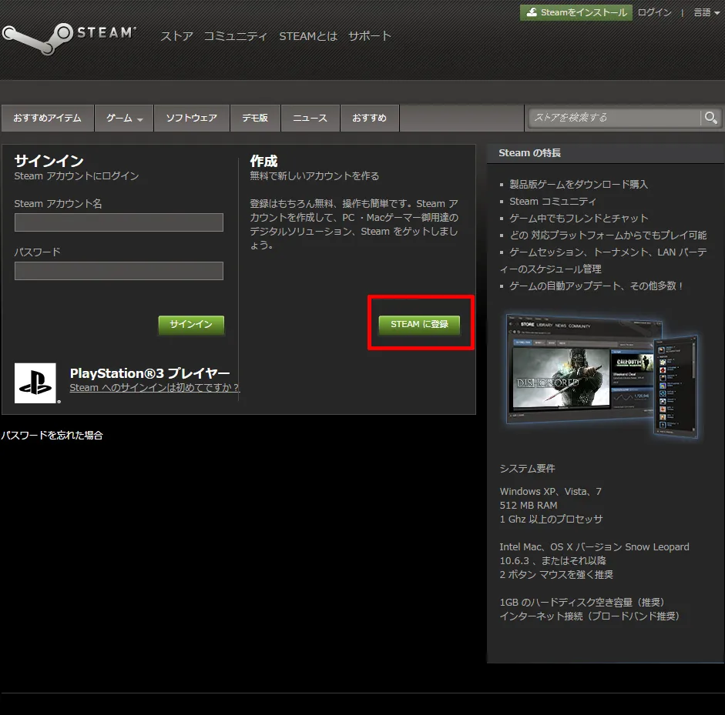Click the どの 対応プラットフォームからでもプレイ可能 text
Screen dimensions: 725x715
coord(608,235)
